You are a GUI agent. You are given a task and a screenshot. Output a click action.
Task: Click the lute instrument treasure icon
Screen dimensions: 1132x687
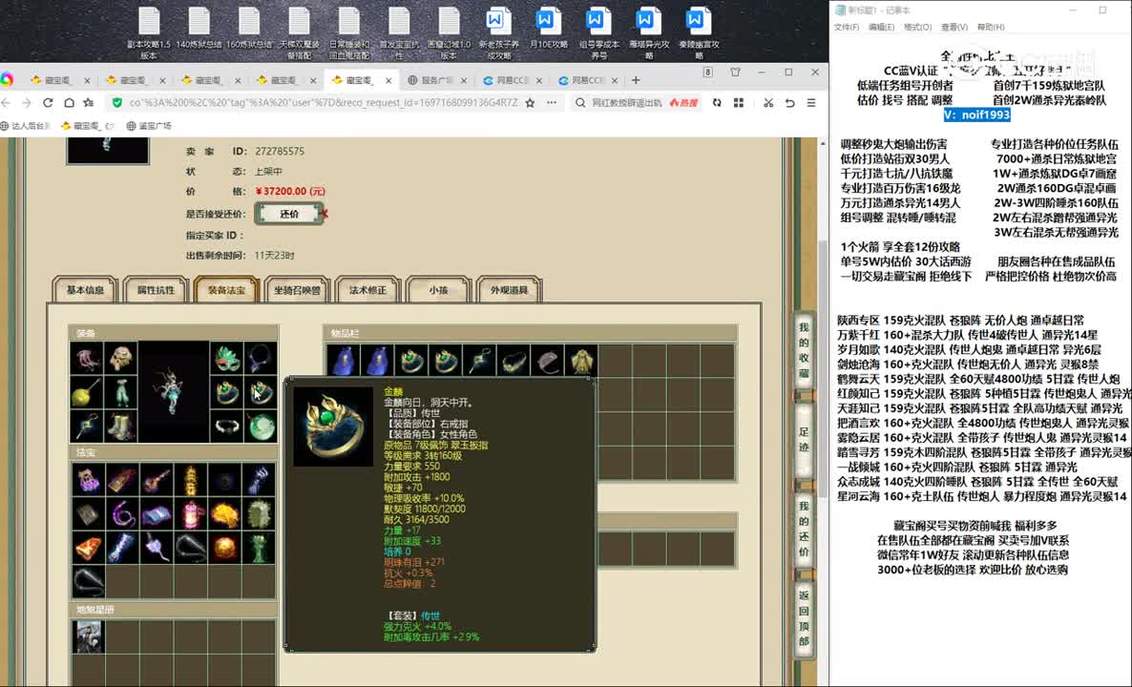pos(156,479)
